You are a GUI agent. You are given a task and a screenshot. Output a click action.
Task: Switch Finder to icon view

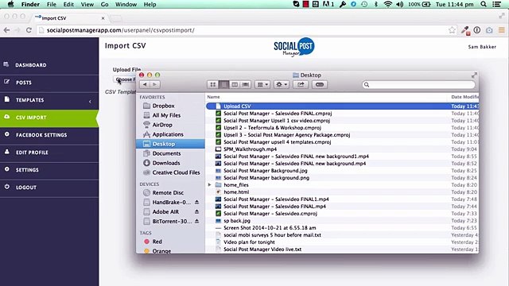(x=212, y=85)
